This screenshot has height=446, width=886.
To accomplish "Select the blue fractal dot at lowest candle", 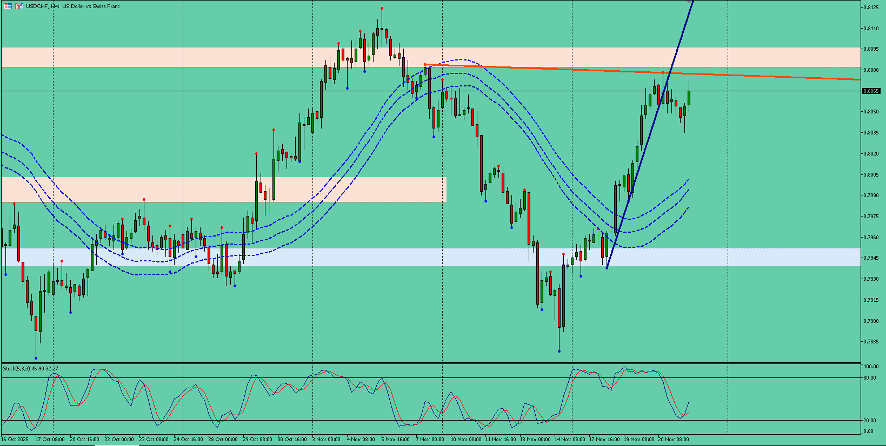I will (36, 358).
